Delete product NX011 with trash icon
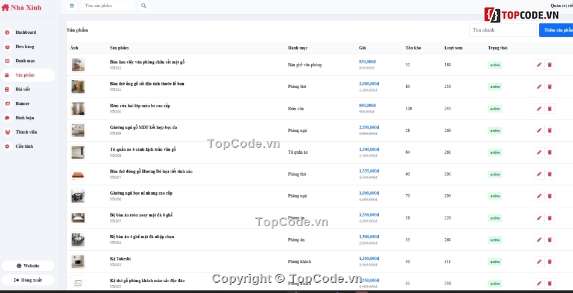Image resolution: width=573 pixels, height=293 pixels. pyautogui.click(x=549, y=87)
